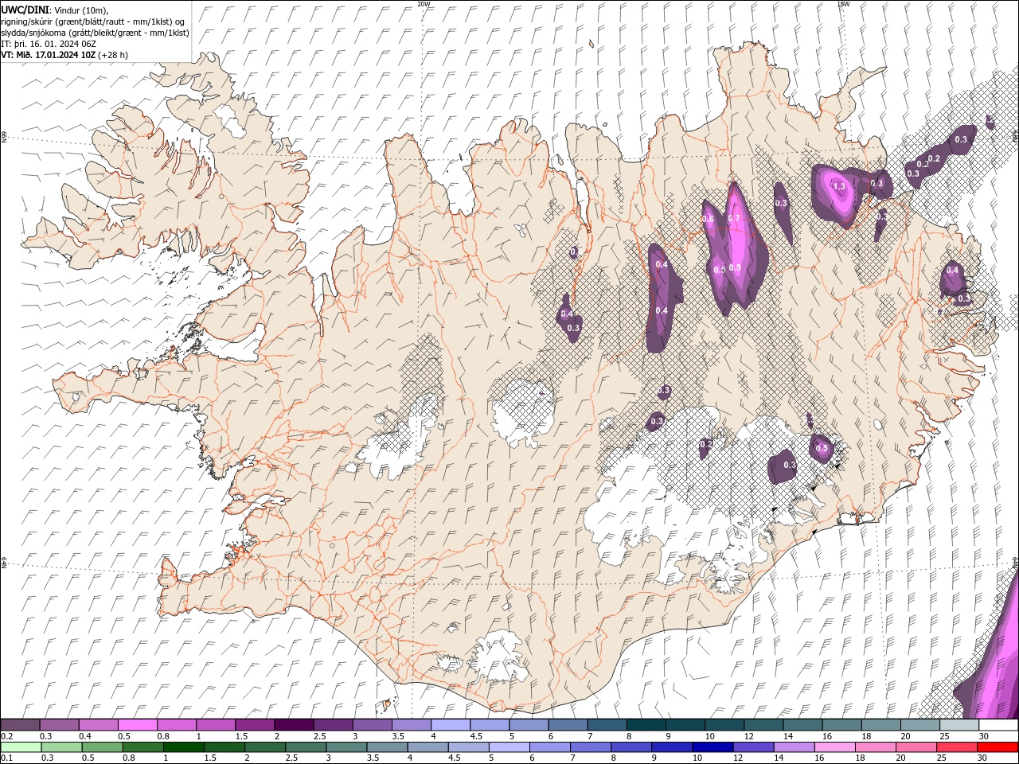
Task: Click the '25' label under the top scale
Action: tap(945, 736)
